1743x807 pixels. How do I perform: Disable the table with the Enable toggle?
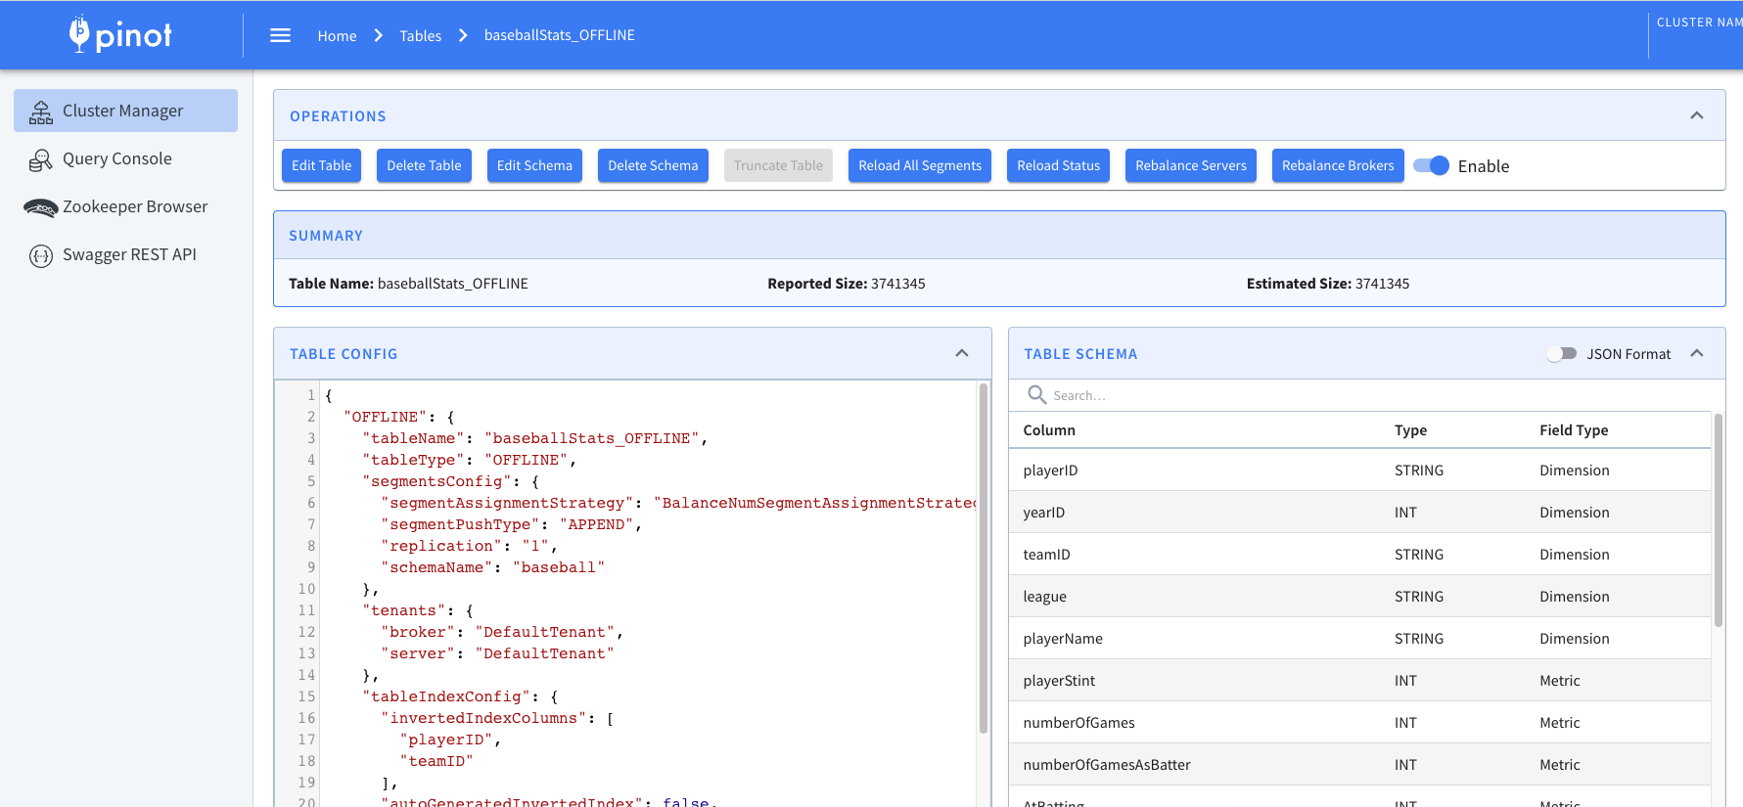(x=1431, y=165)
